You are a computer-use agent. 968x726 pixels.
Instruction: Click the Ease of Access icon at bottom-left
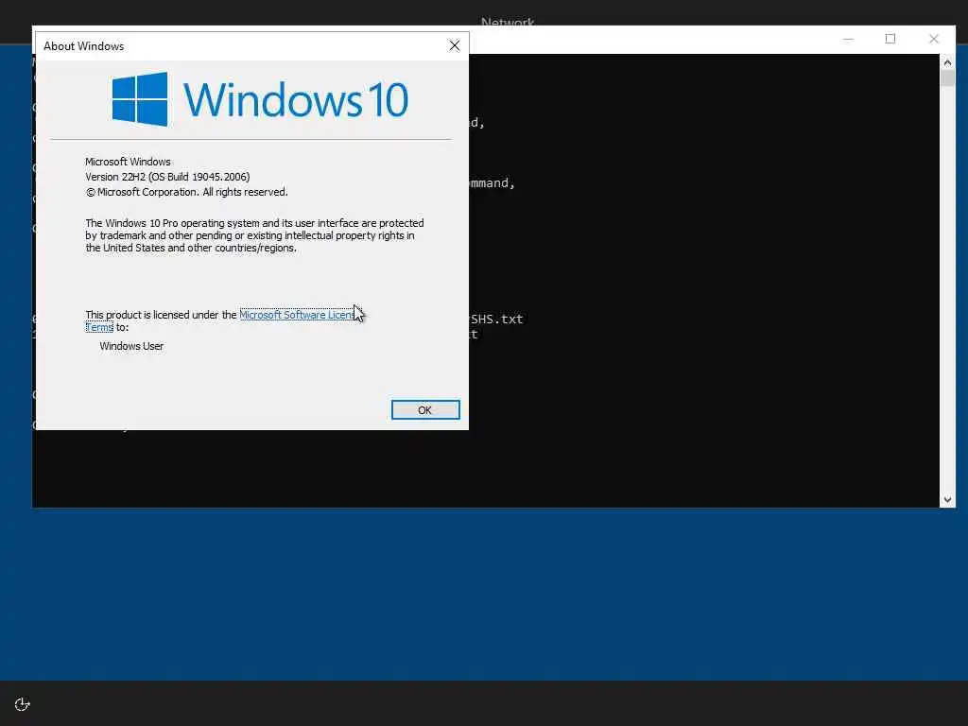pos(23,704)
